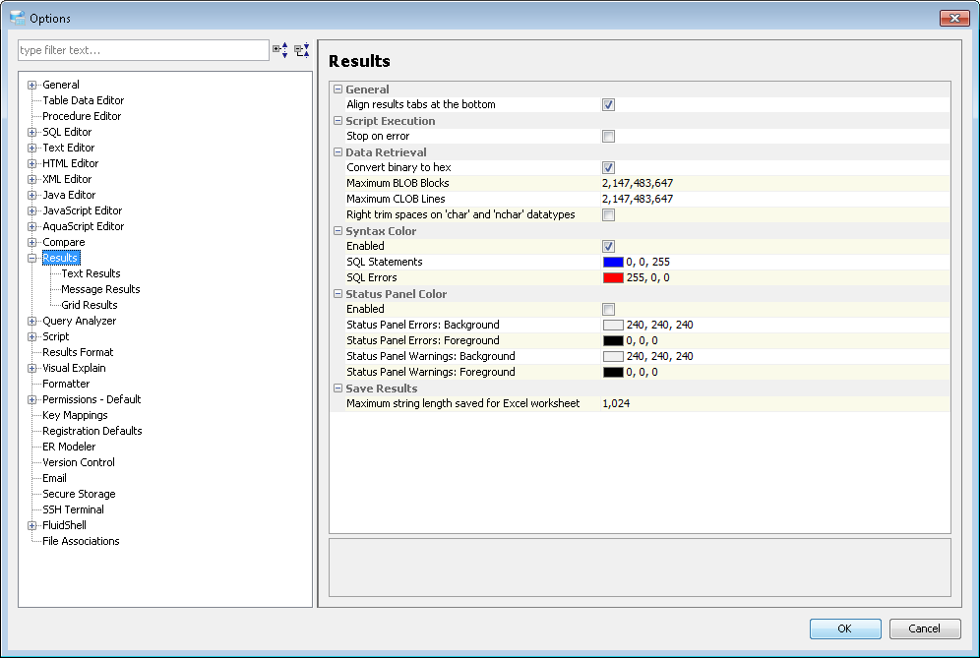
Task: Change Status Panel Errors Background swatch
Action: (x=613, y=325)
